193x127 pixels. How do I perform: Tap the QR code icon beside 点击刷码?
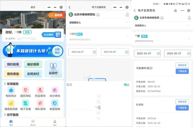click(x=58, y=35)
